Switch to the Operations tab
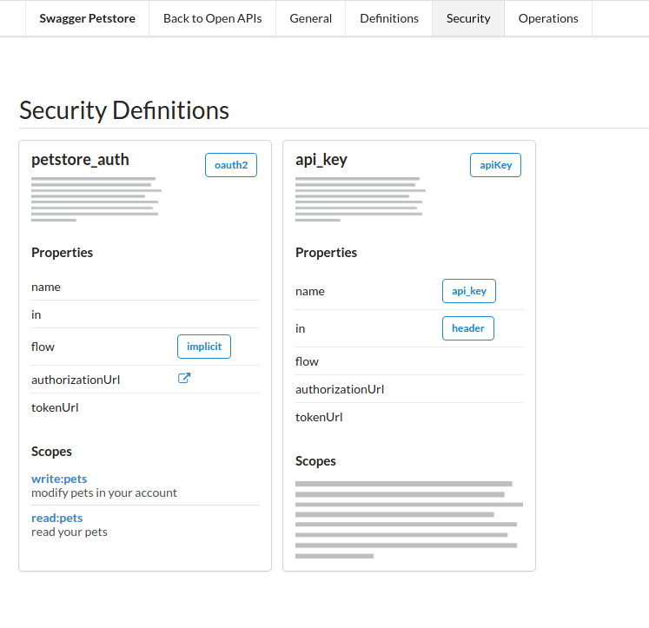This screenshot has height=628, width=649. (548, 18)
